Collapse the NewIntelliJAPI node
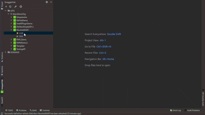The image size is (205, 115). coord(11,30)
